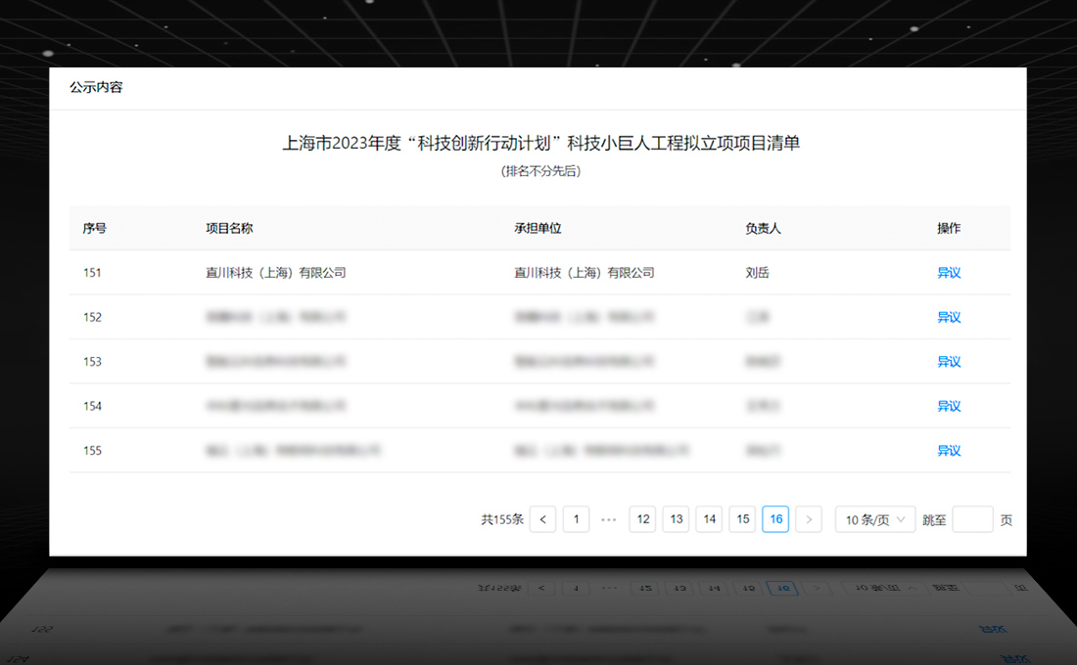
Task: Click 异议 link for row 155
Action: point(949,451)
